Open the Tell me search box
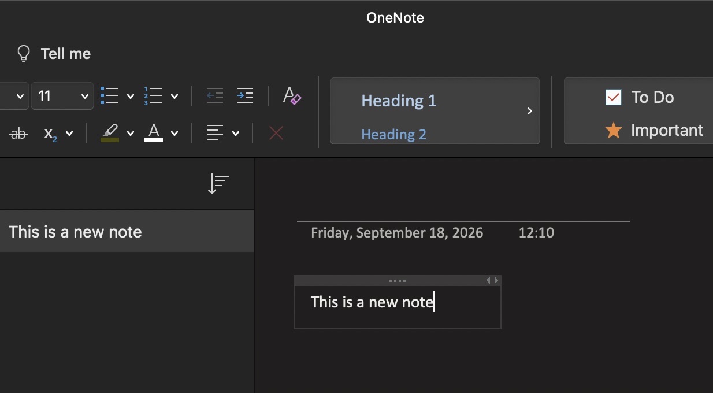713x393 pixels. pyautogui.click(x=65, y=54)
